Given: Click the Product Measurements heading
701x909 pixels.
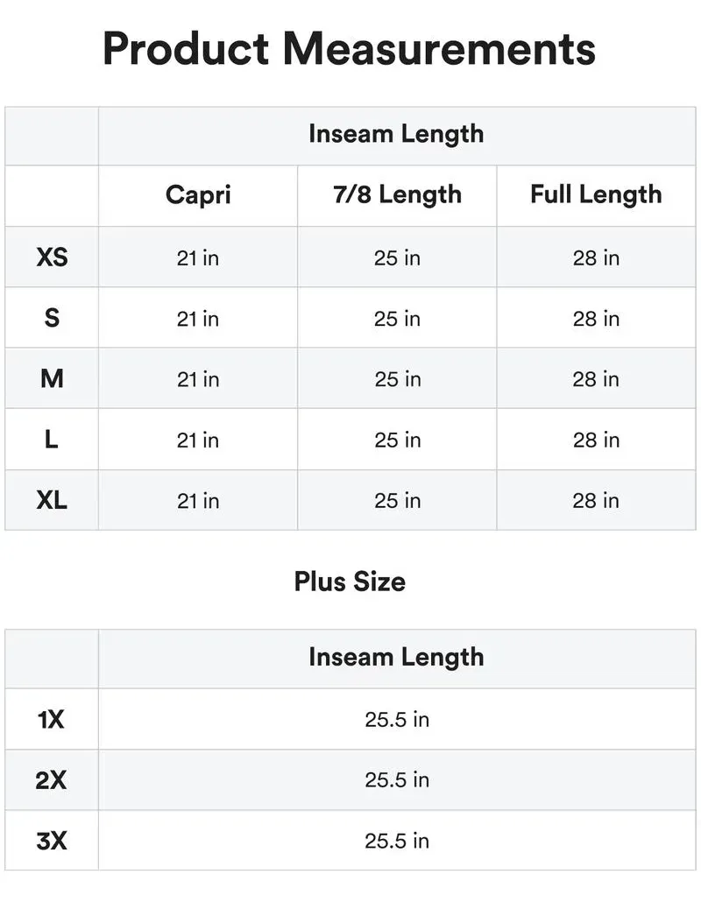Looking at the screenshot, I should (350, 49).
